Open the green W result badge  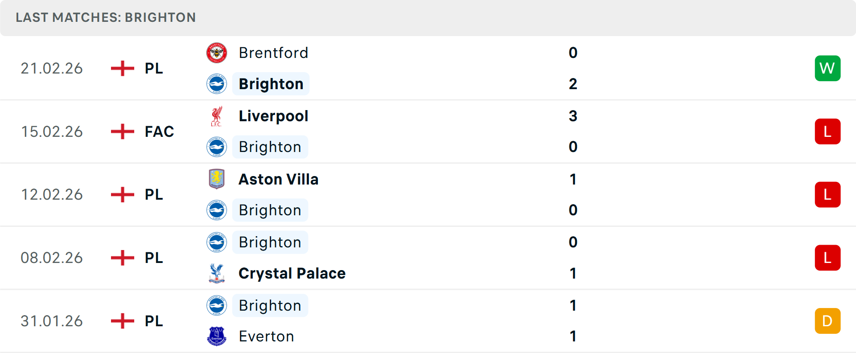[827, 68]
